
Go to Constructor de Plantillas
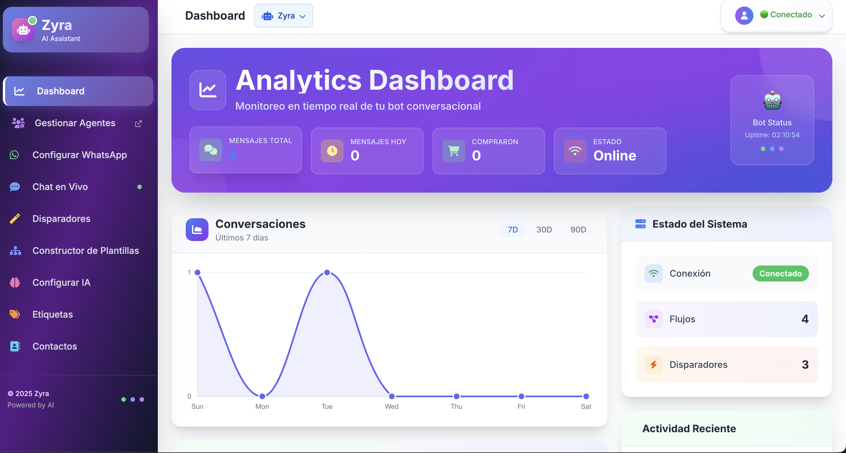[86, 251]
